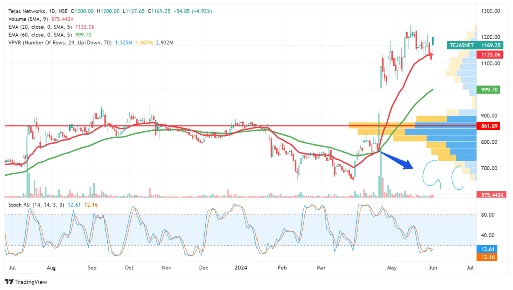Click the 700.00 price axis label
513x290 pixels.
tap(489, 168)
